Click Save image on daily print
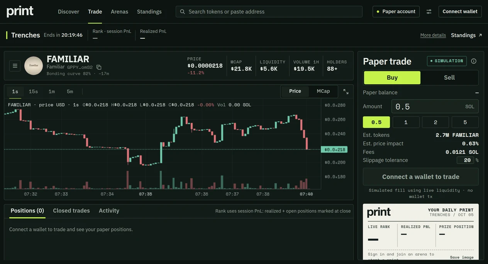This screenshot has height=264, width=488. [x=462, y=257]
